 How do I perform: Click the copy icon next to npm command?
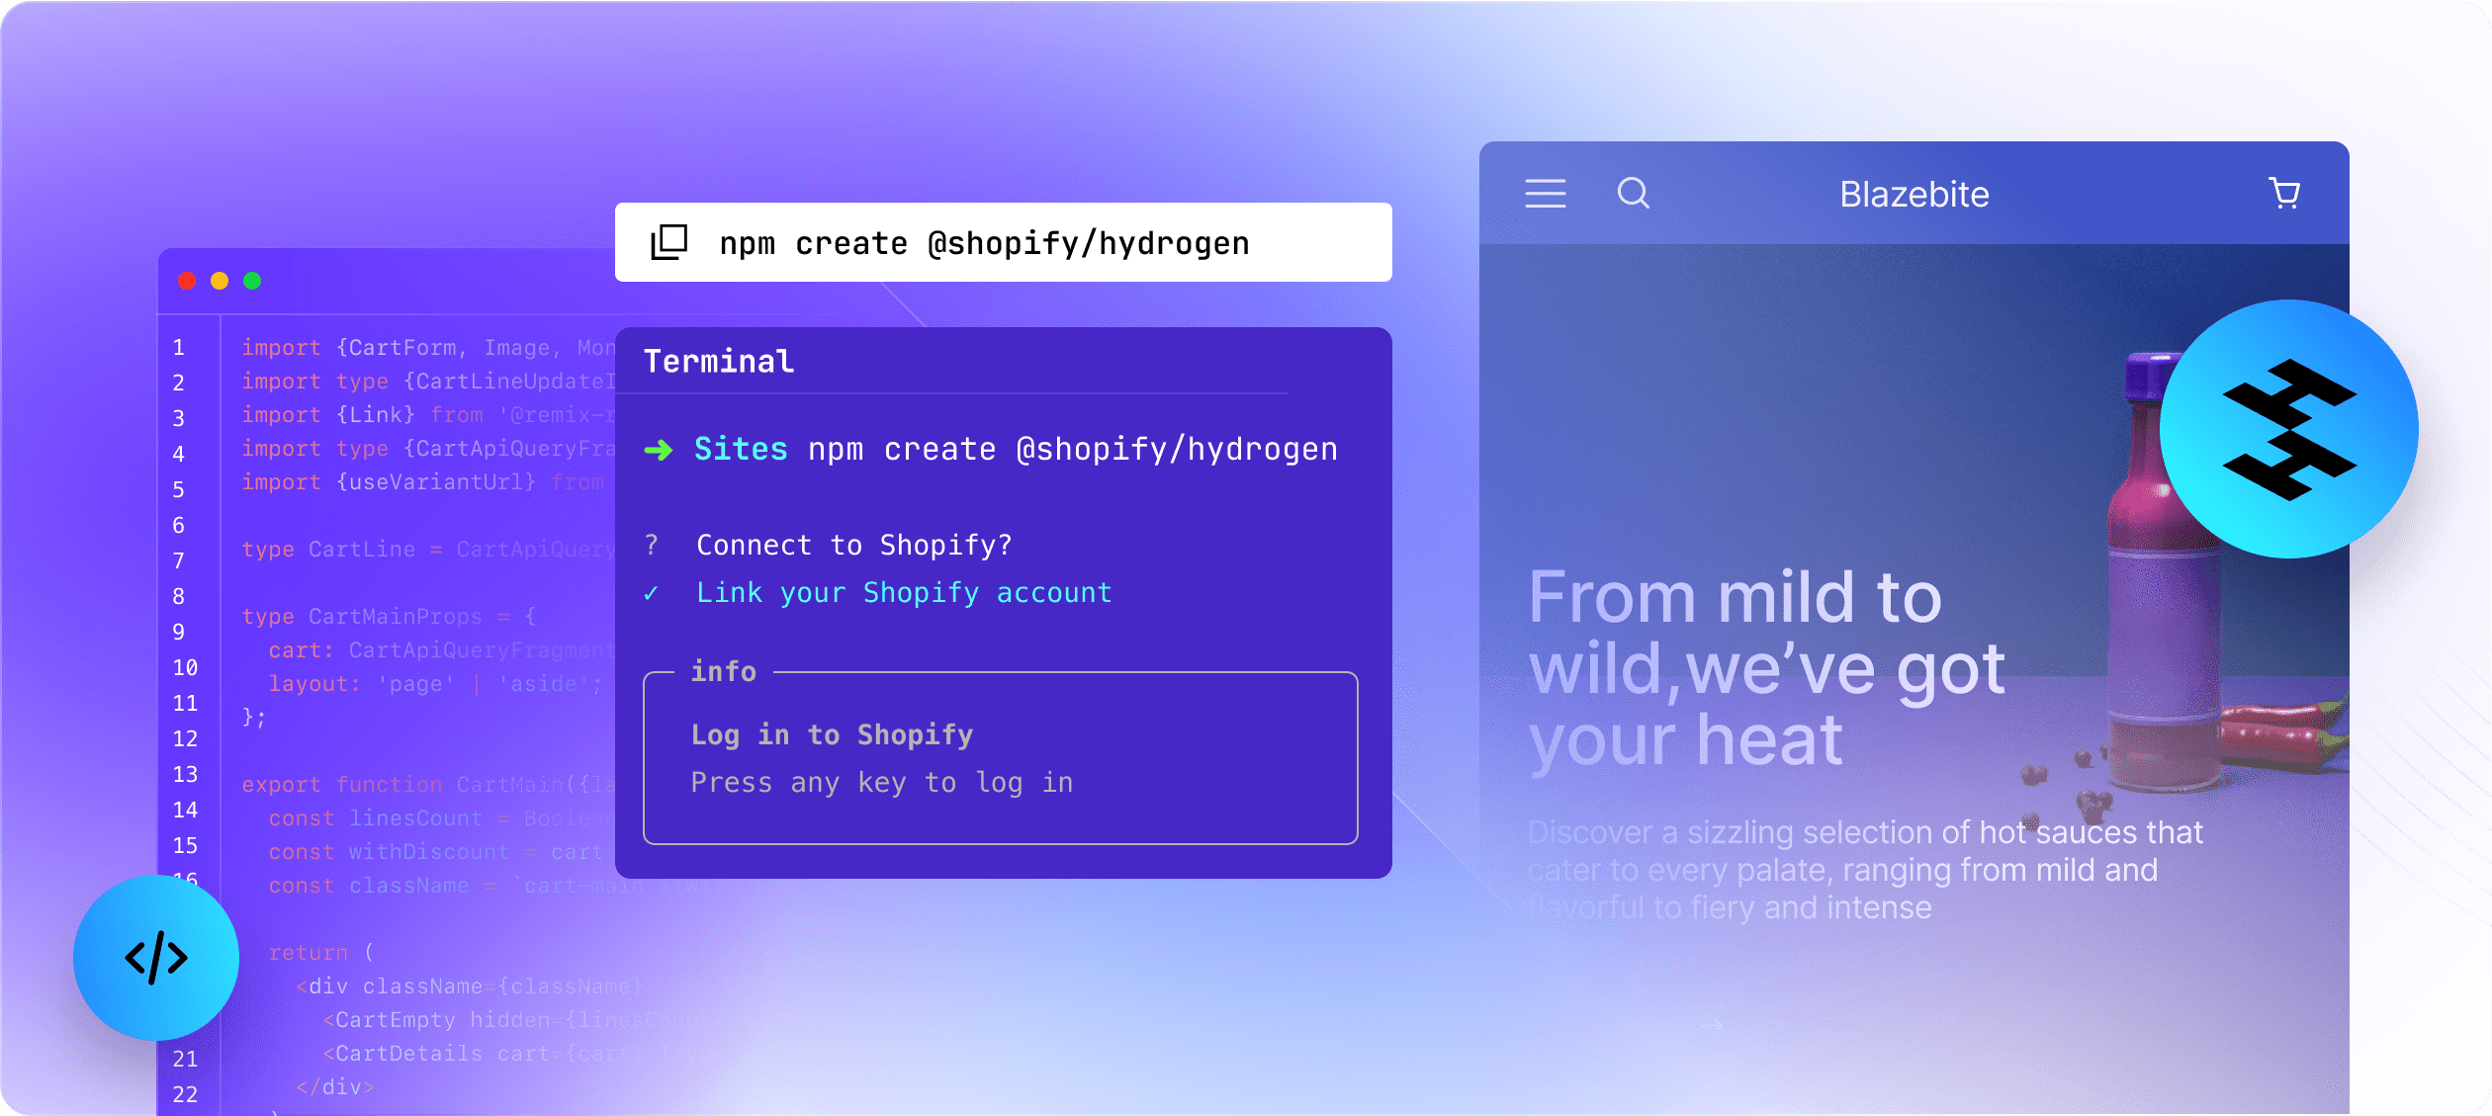click(x=666, y=243)
